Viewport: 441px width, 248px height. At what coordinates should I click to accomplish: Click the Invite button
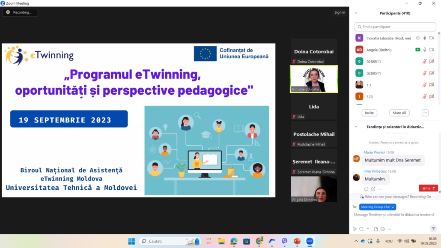(x=369, y=113)
